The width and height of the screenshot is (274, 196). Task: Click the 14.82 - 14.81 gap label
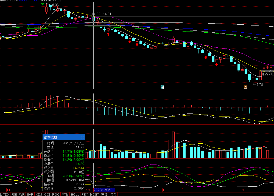point(101,14)
